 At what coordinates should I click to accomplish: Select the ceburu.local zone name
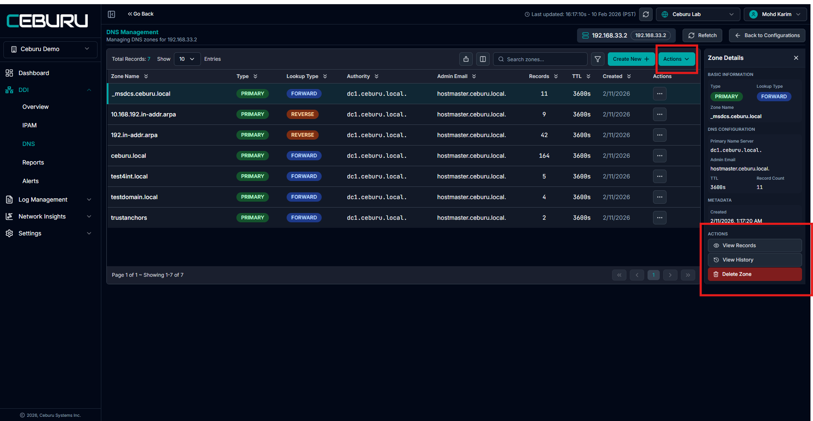(x=128, y=156)
